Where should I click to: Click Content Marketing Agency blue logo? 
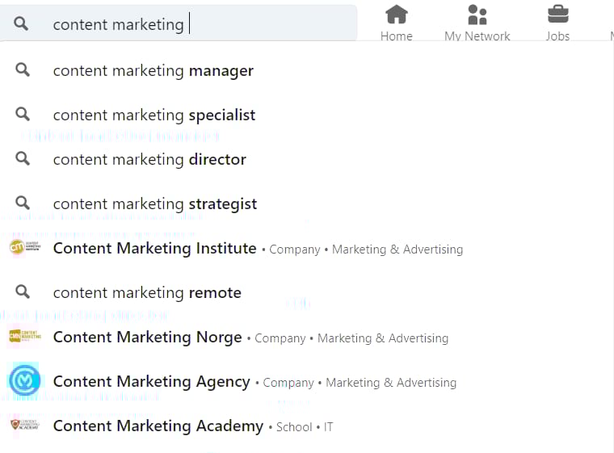tap(25, 380)
